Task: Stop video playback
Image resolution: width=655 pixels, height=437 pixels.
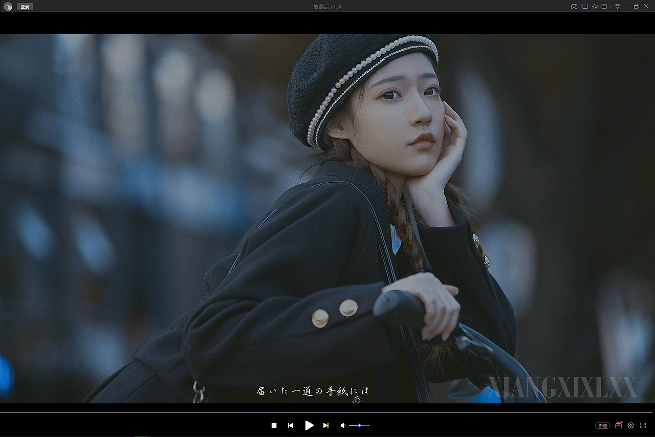Action: 274,425
